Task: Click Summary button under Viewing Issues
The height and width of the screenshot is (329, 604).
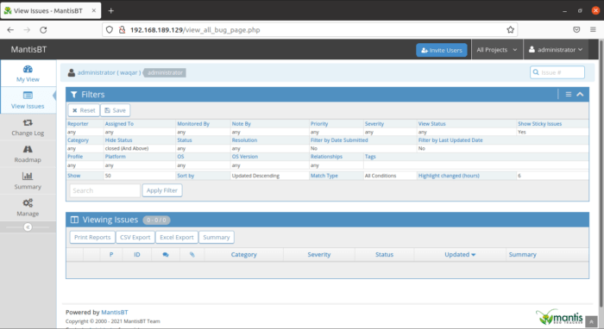Action: pyautogui.click(x=217, y=237)
